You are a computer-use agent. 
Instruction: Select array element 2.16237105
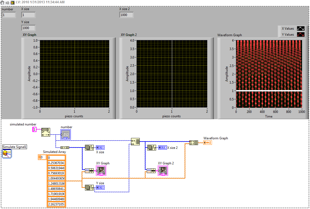(x=56, y=204)
